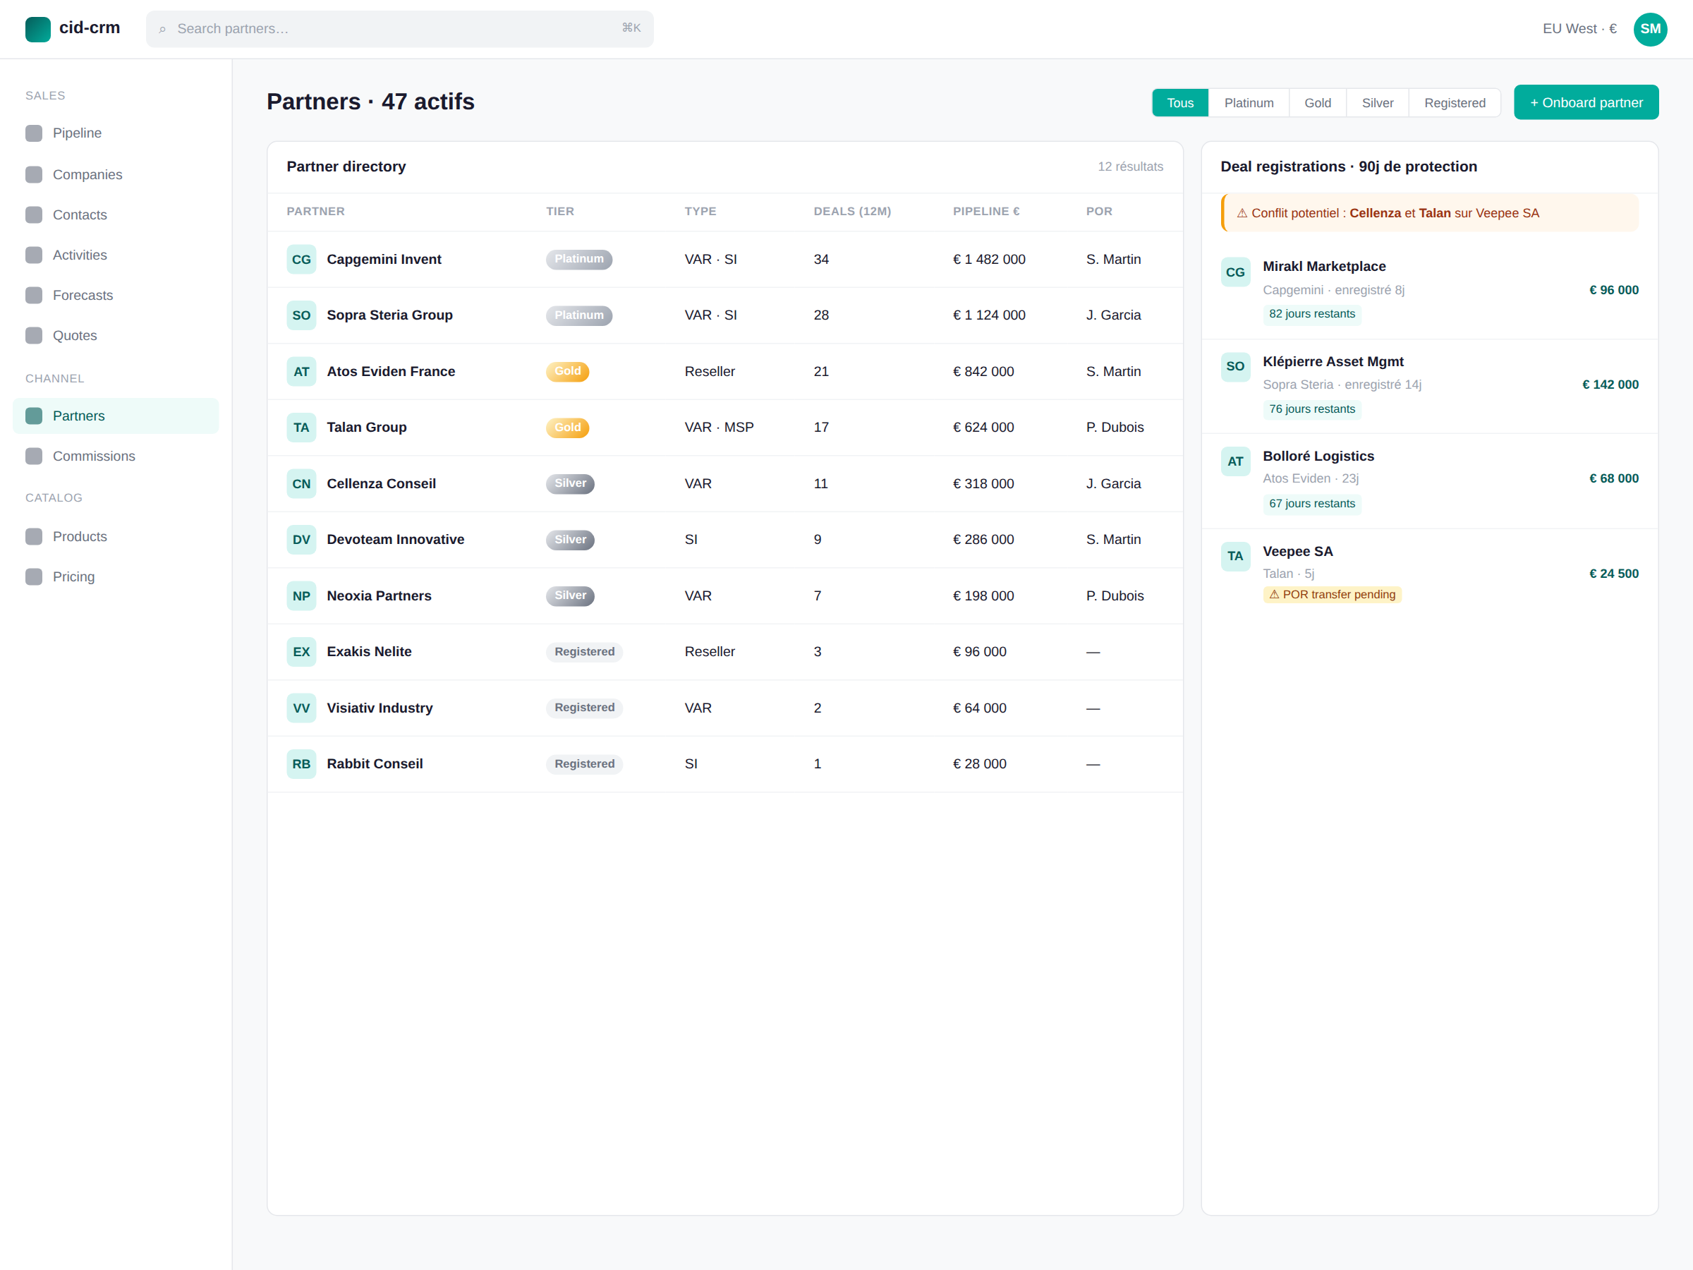The width and height of the screenshot is (1693, 1270).
Task: Click the AT avatar for Atos Eviden France
Action: coord(301,371)
